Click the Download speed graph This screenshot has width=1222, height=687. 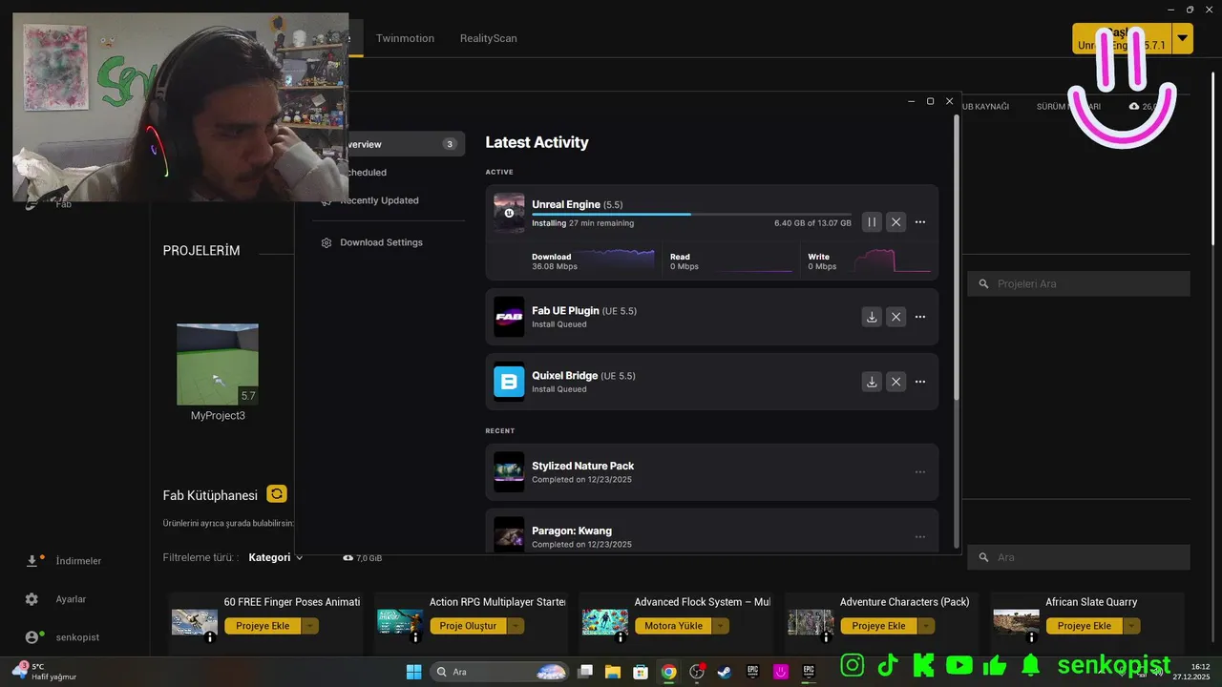click(617, 260)
